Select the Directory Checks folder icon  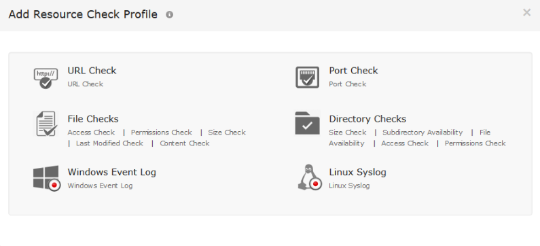[x=307, y=123]
